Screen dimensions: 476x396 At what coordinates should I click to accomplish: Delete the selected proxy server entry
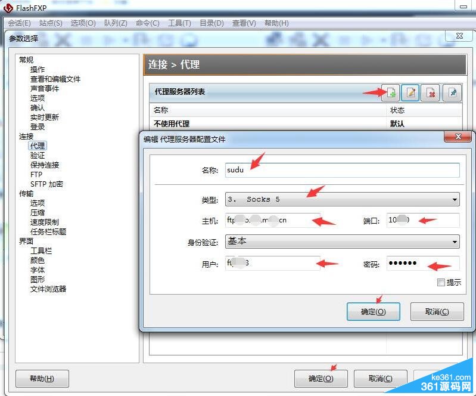(431, 92)
